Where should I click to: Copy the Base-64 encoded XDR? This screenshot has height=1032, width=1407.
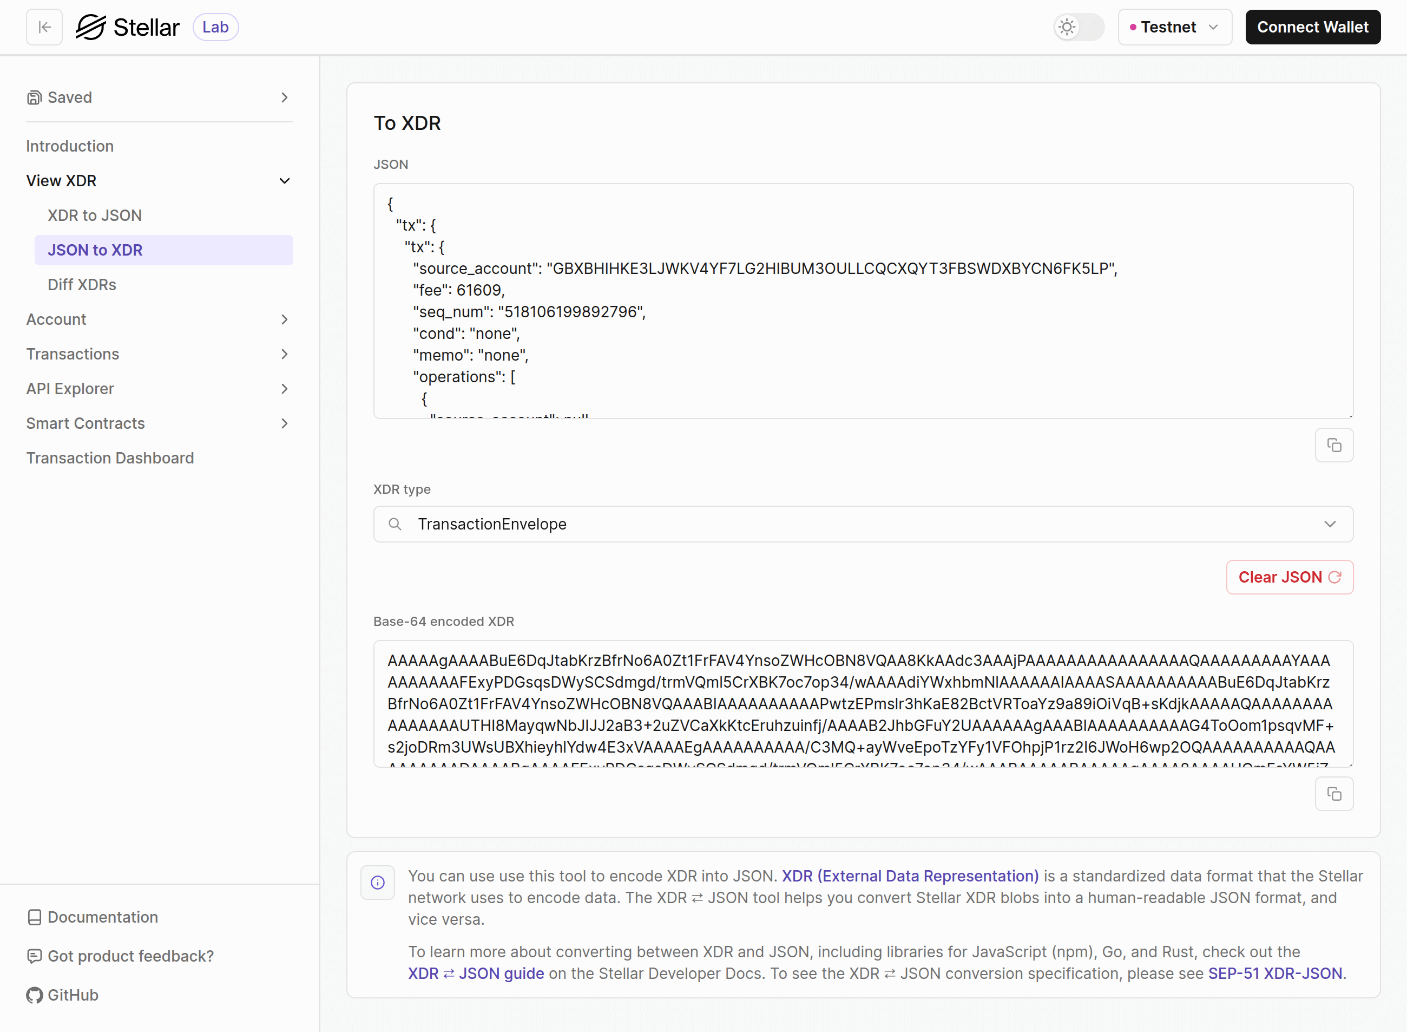tap(1334, 793)
